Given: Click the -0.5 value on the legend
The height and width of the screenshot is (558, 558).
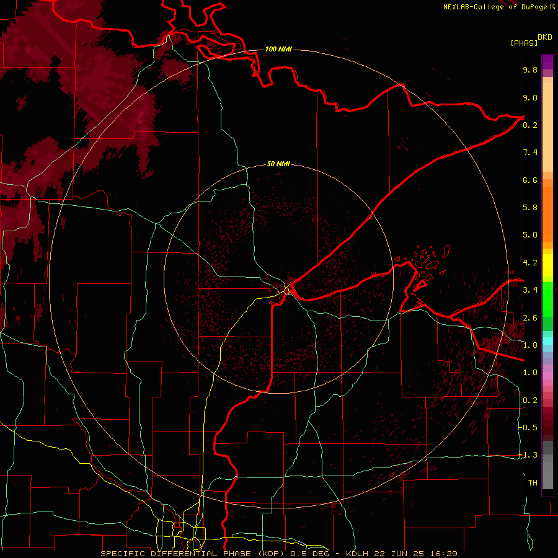Looking at the screenshot, I should point(528,428).
